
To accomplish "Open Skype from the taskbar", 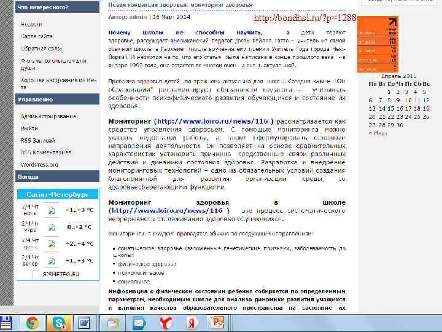I will 59,323.
